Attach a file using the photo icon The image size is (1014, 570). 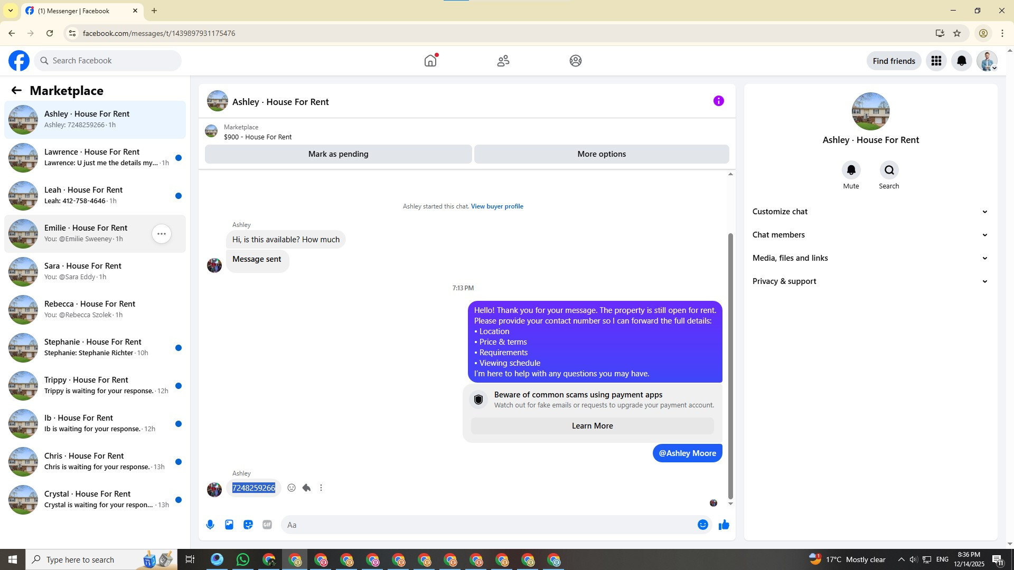pyautogui.click(x=229, y=525)
